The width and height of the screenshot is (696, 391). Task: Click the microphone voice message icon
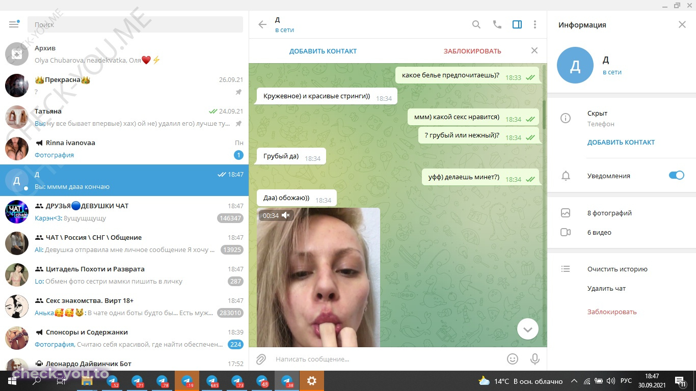(535, 359)
